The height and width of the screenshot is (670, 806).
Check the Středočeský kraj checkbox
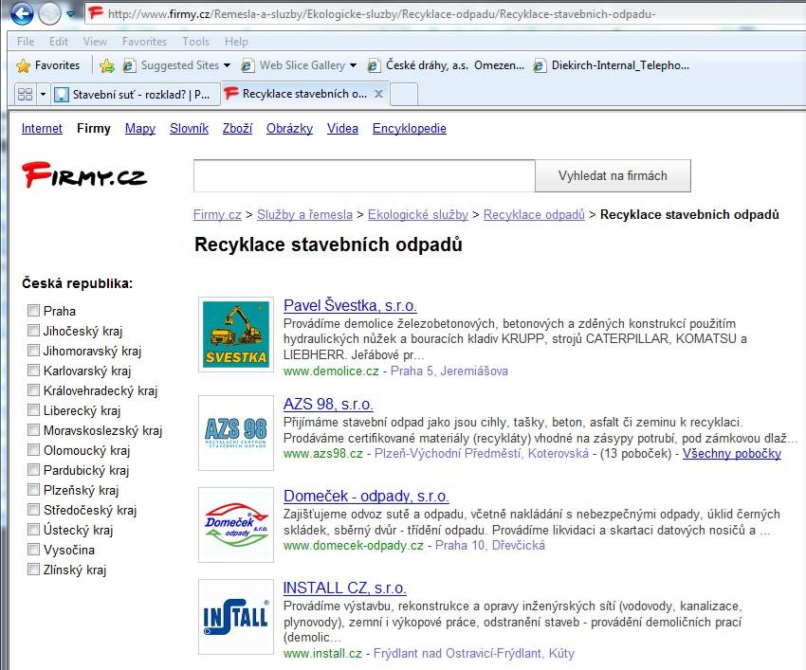[x=33, y=509]
